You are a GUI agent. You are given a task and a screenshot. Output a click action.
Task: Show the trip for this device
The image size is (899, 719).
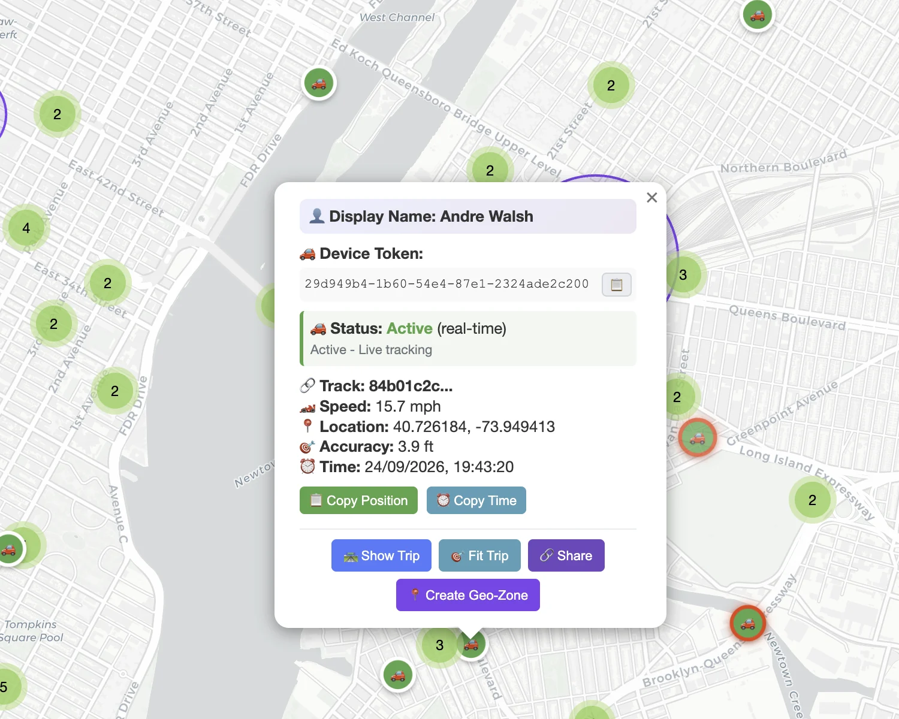click(x=381, y=555)
